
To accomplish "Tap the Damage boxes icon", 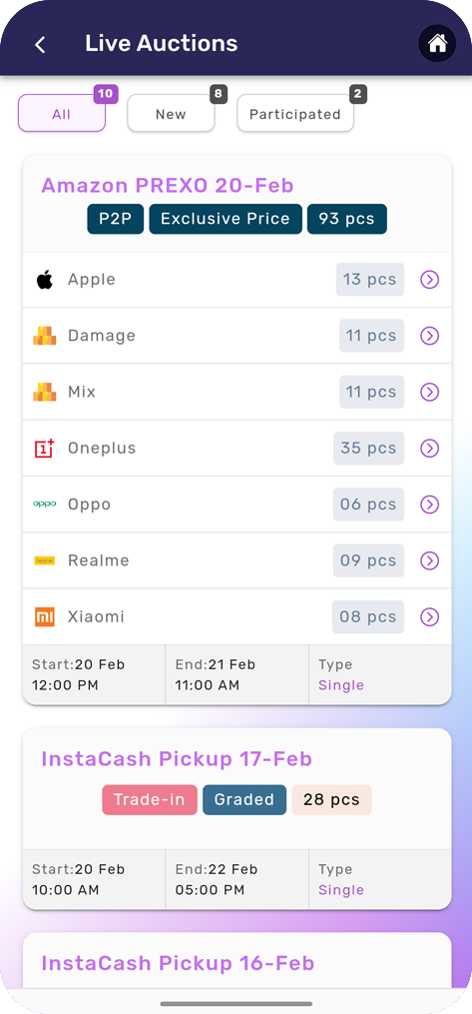I will (x=45, y=336).
